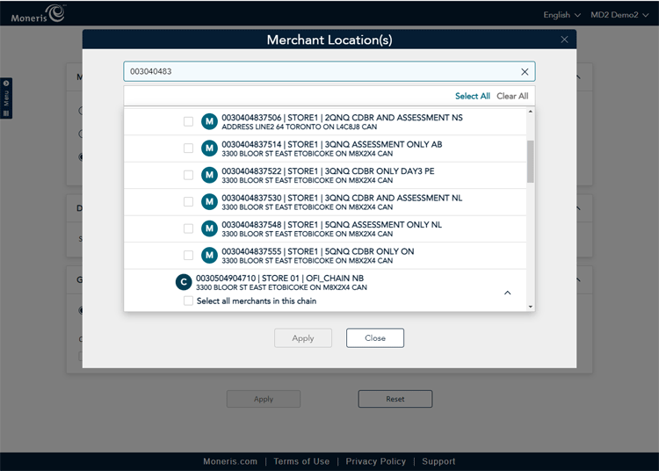Click address ADDRESS LINE2 64 TORONTO ON L4C8J8 CAN

(300, 127)
